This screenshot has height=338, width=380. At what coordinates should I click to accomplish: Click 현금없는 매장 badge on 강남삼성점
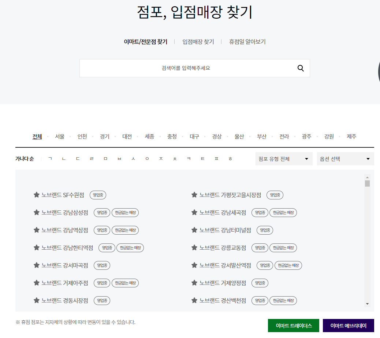point(125,213)
